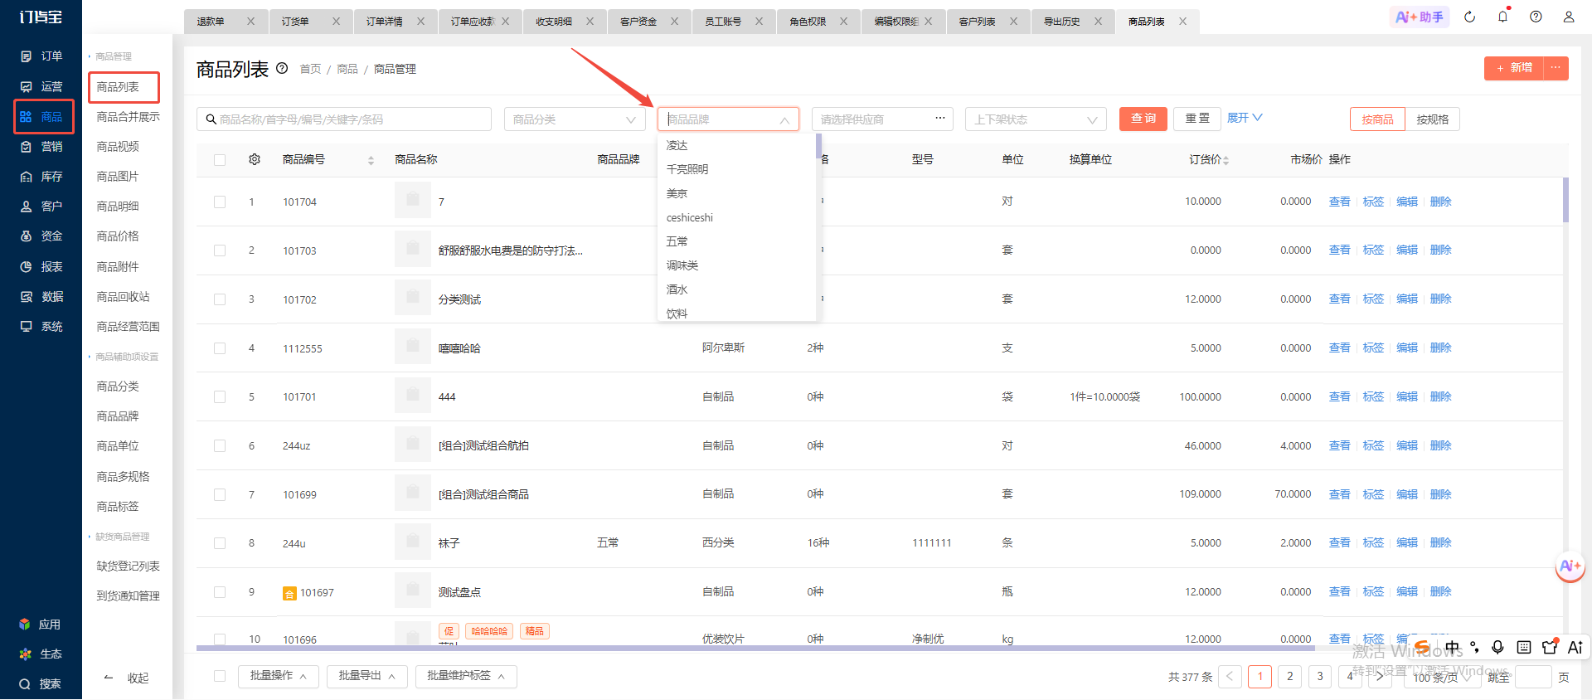Image resolution: width=1592 pixels, height=700 pixels.
Task: Click the 查询 search button
Action: coord(1143,119)
